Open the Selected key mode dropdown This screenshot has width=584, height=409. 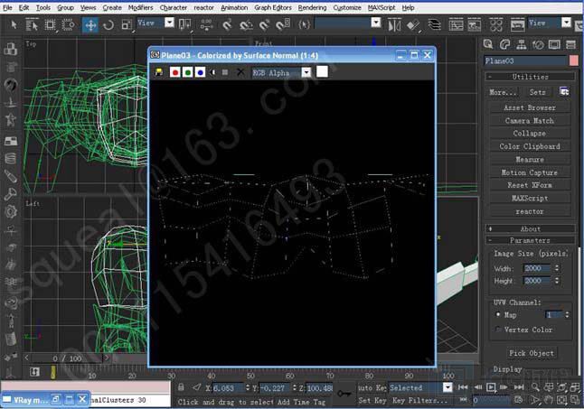click(447, 388)
